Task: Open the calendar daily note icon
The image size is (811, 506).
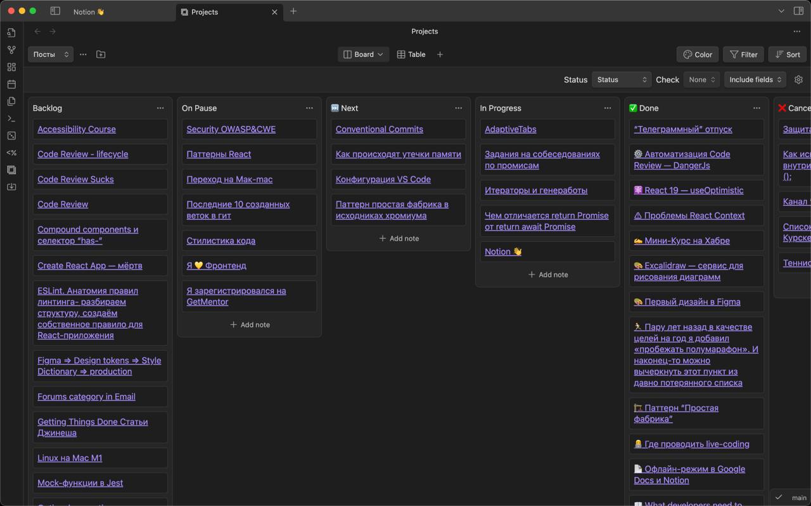Action: pos(11,84)
